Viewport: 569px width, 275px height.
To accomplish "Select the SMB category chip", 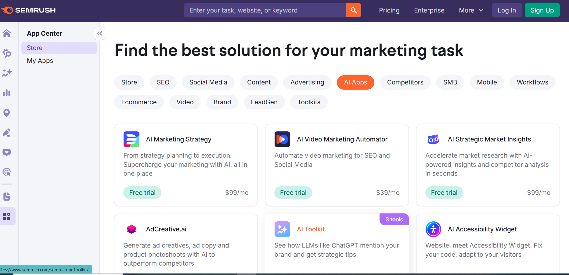I will tap(450, 82).
